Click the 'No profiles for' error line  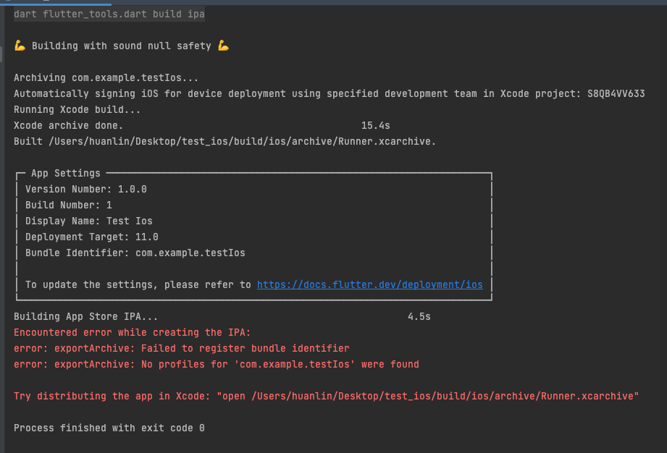pyautogui.click(x=216, y=364)
